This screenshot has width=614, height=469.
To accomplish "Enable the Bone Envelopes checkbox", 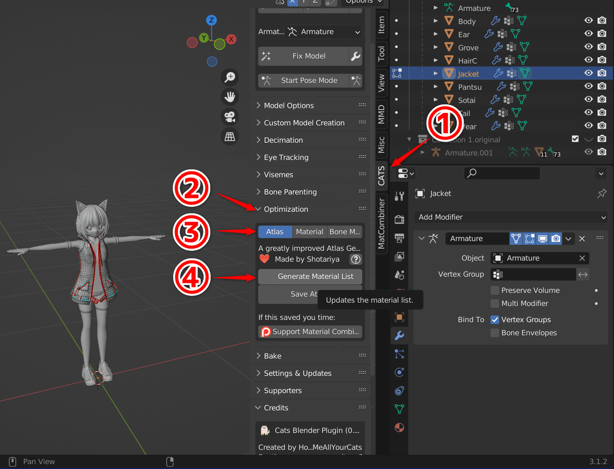I will [495, 333].
